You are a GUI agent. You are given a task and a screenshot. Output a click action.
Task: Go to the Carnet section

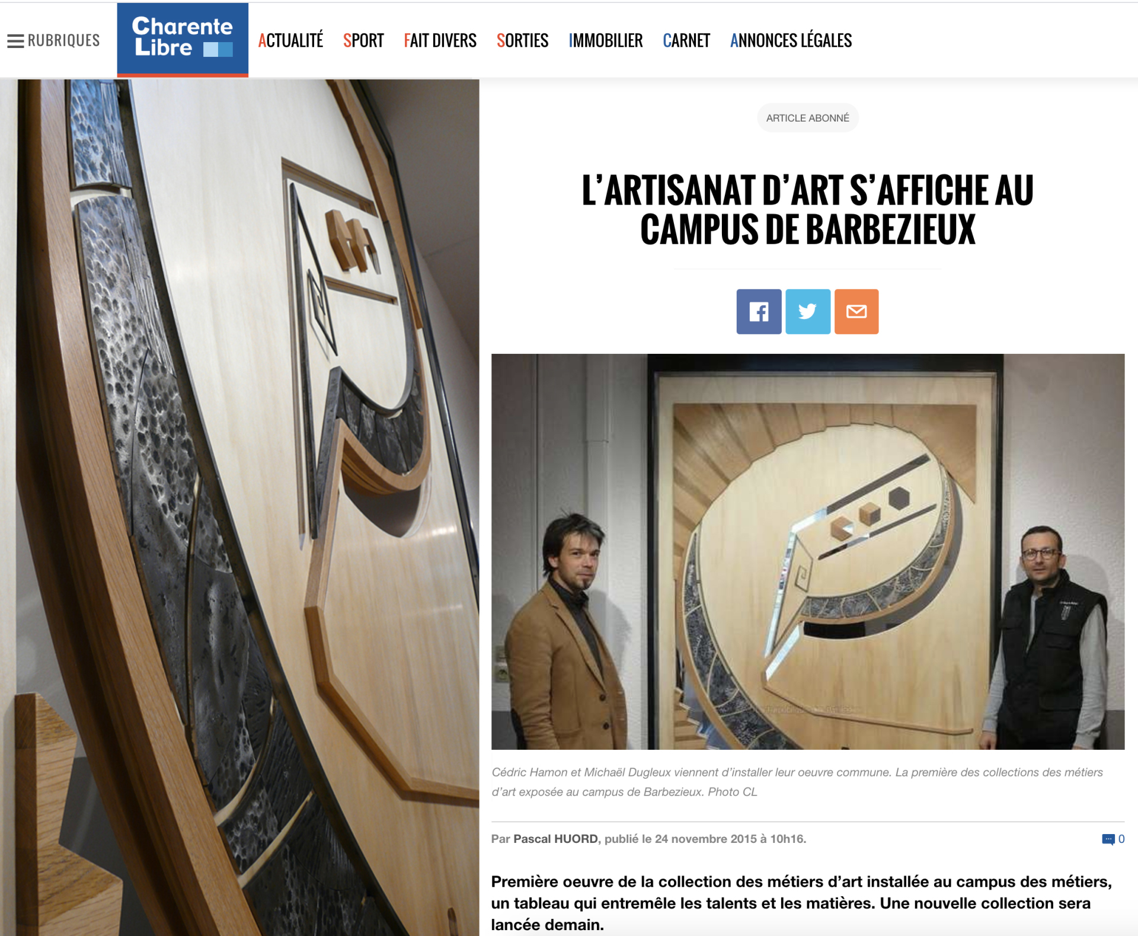(686, 40)
